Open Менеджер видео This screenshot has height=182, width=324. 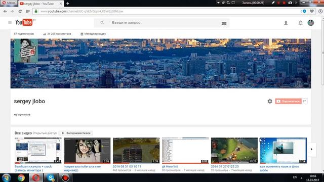coord(93,34)
